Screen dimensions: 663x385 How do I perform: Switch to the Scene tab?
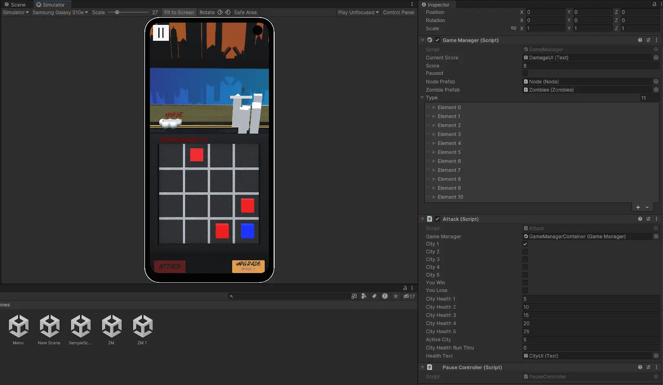(x=15, y=5)
